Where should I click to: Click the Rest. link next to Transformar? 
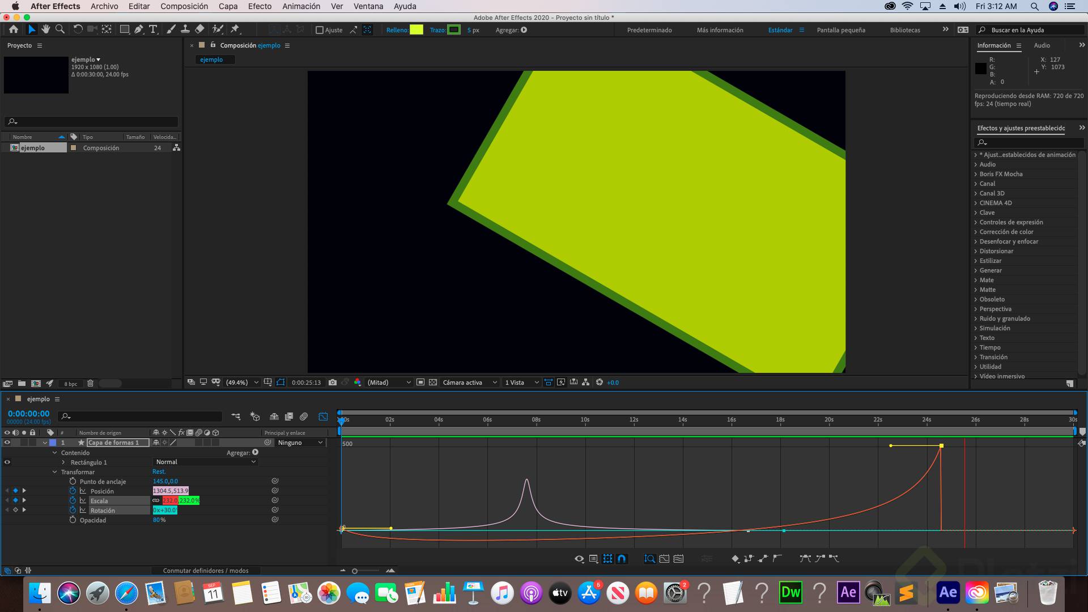click(x=159, y=471)
